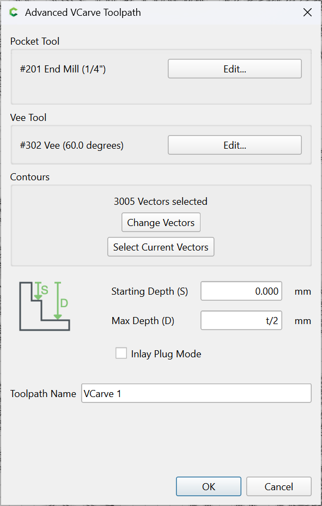Choose Select Current Vectors
The width and height of the screenshot is (322, 506).
[161, 247]
